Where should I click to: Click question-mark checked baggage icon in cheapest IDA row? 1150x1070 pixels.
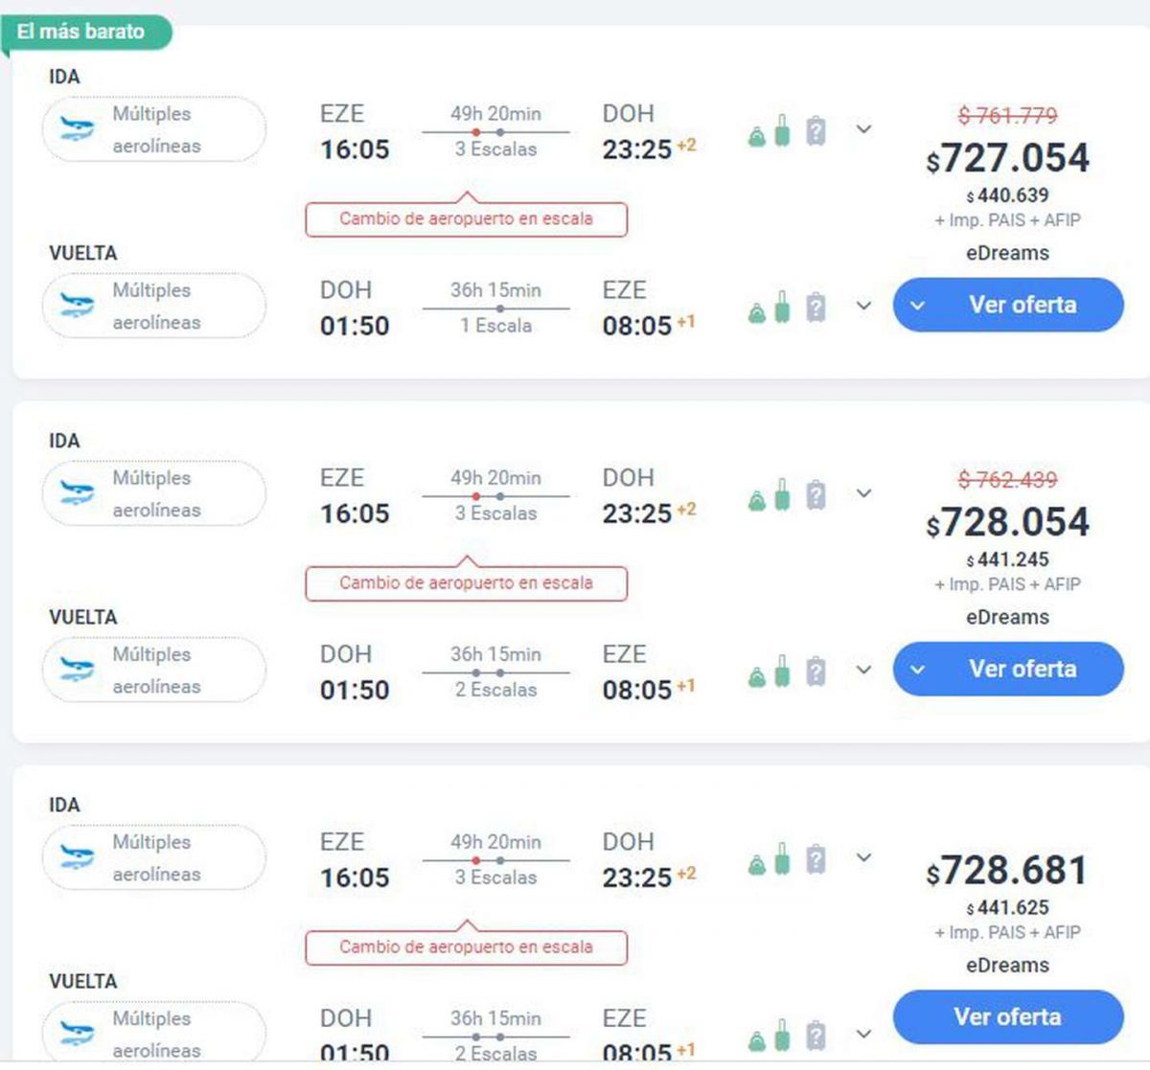pos(816,130)
